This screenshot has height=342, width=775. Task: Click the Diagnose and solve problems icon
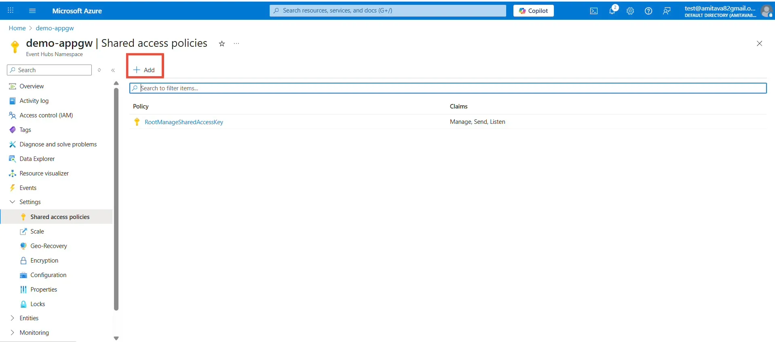[x=13, y=144]
